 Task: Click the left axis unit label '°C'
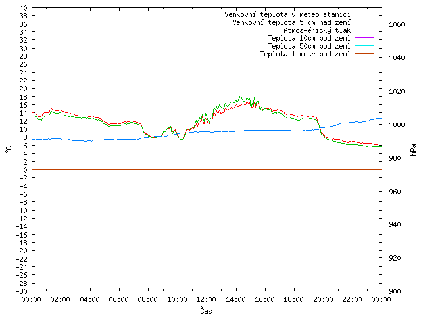pyautogui.click(x=8, y=150)
